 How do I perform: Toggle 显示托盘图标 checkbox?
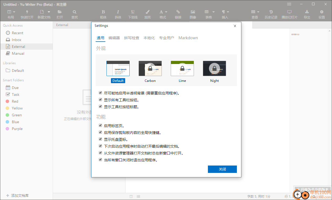point(100,139)
